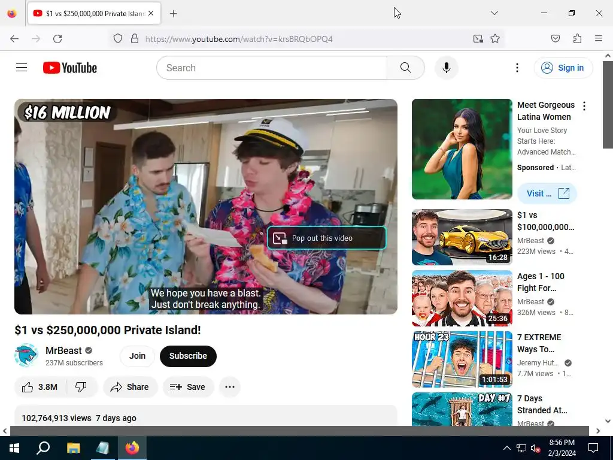
Task: Start voice search with the microphone
Action: coord(447,68)
